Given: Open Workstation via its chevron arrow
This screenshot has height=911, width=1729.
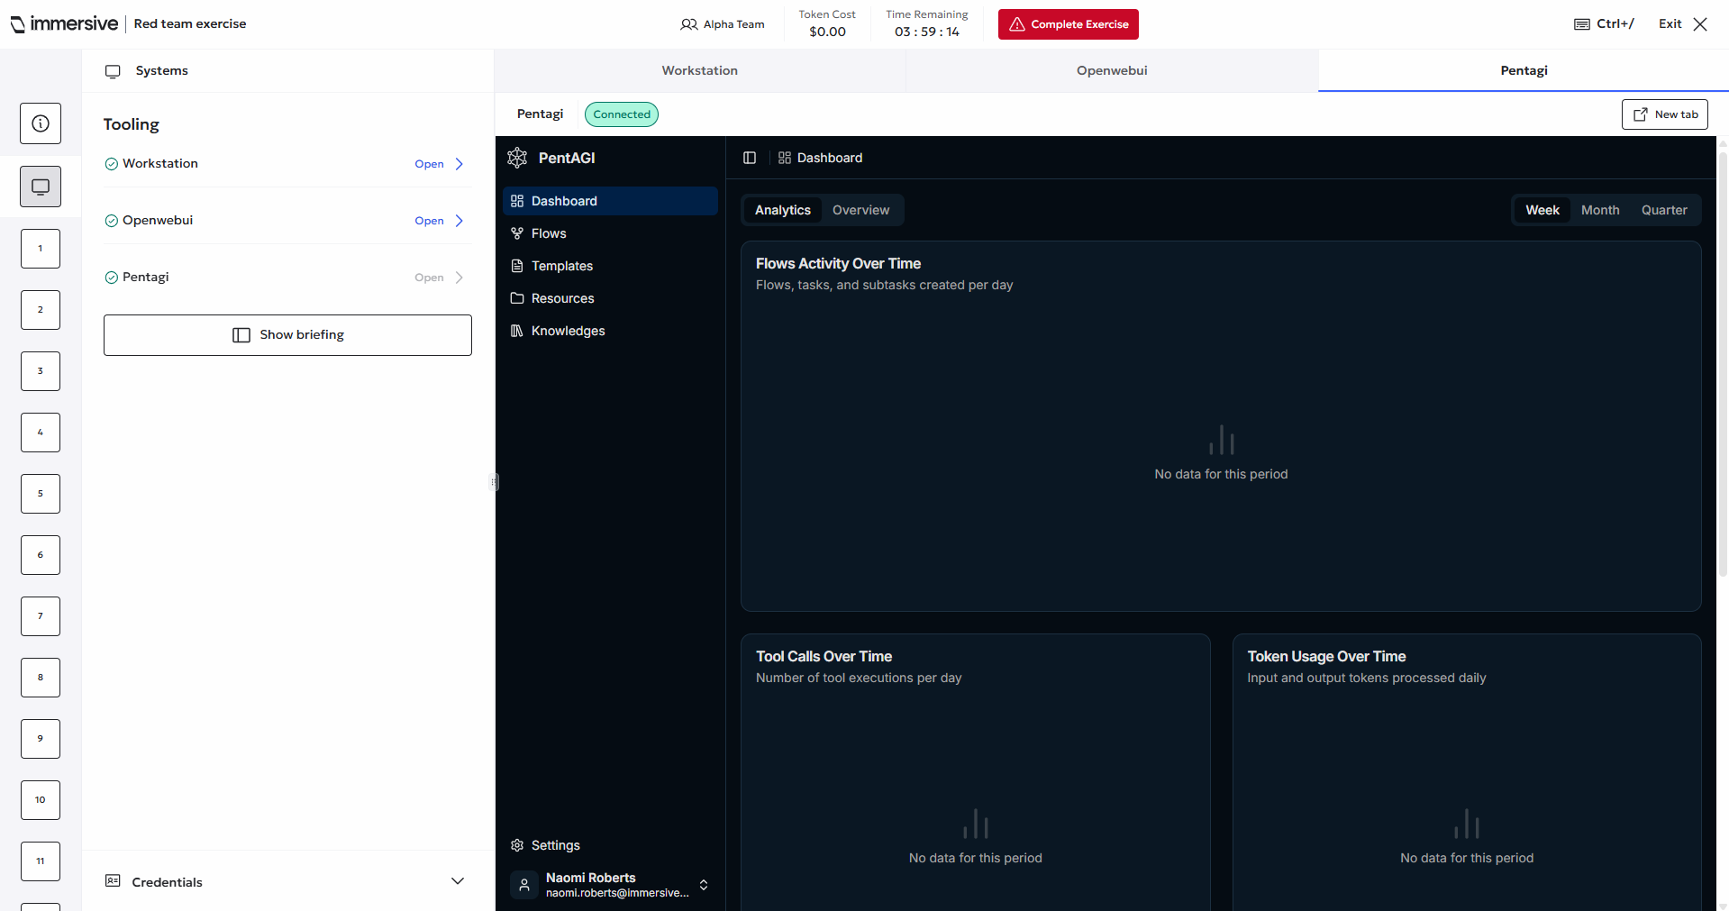Looking at the screenshot, I should (460, 164).
